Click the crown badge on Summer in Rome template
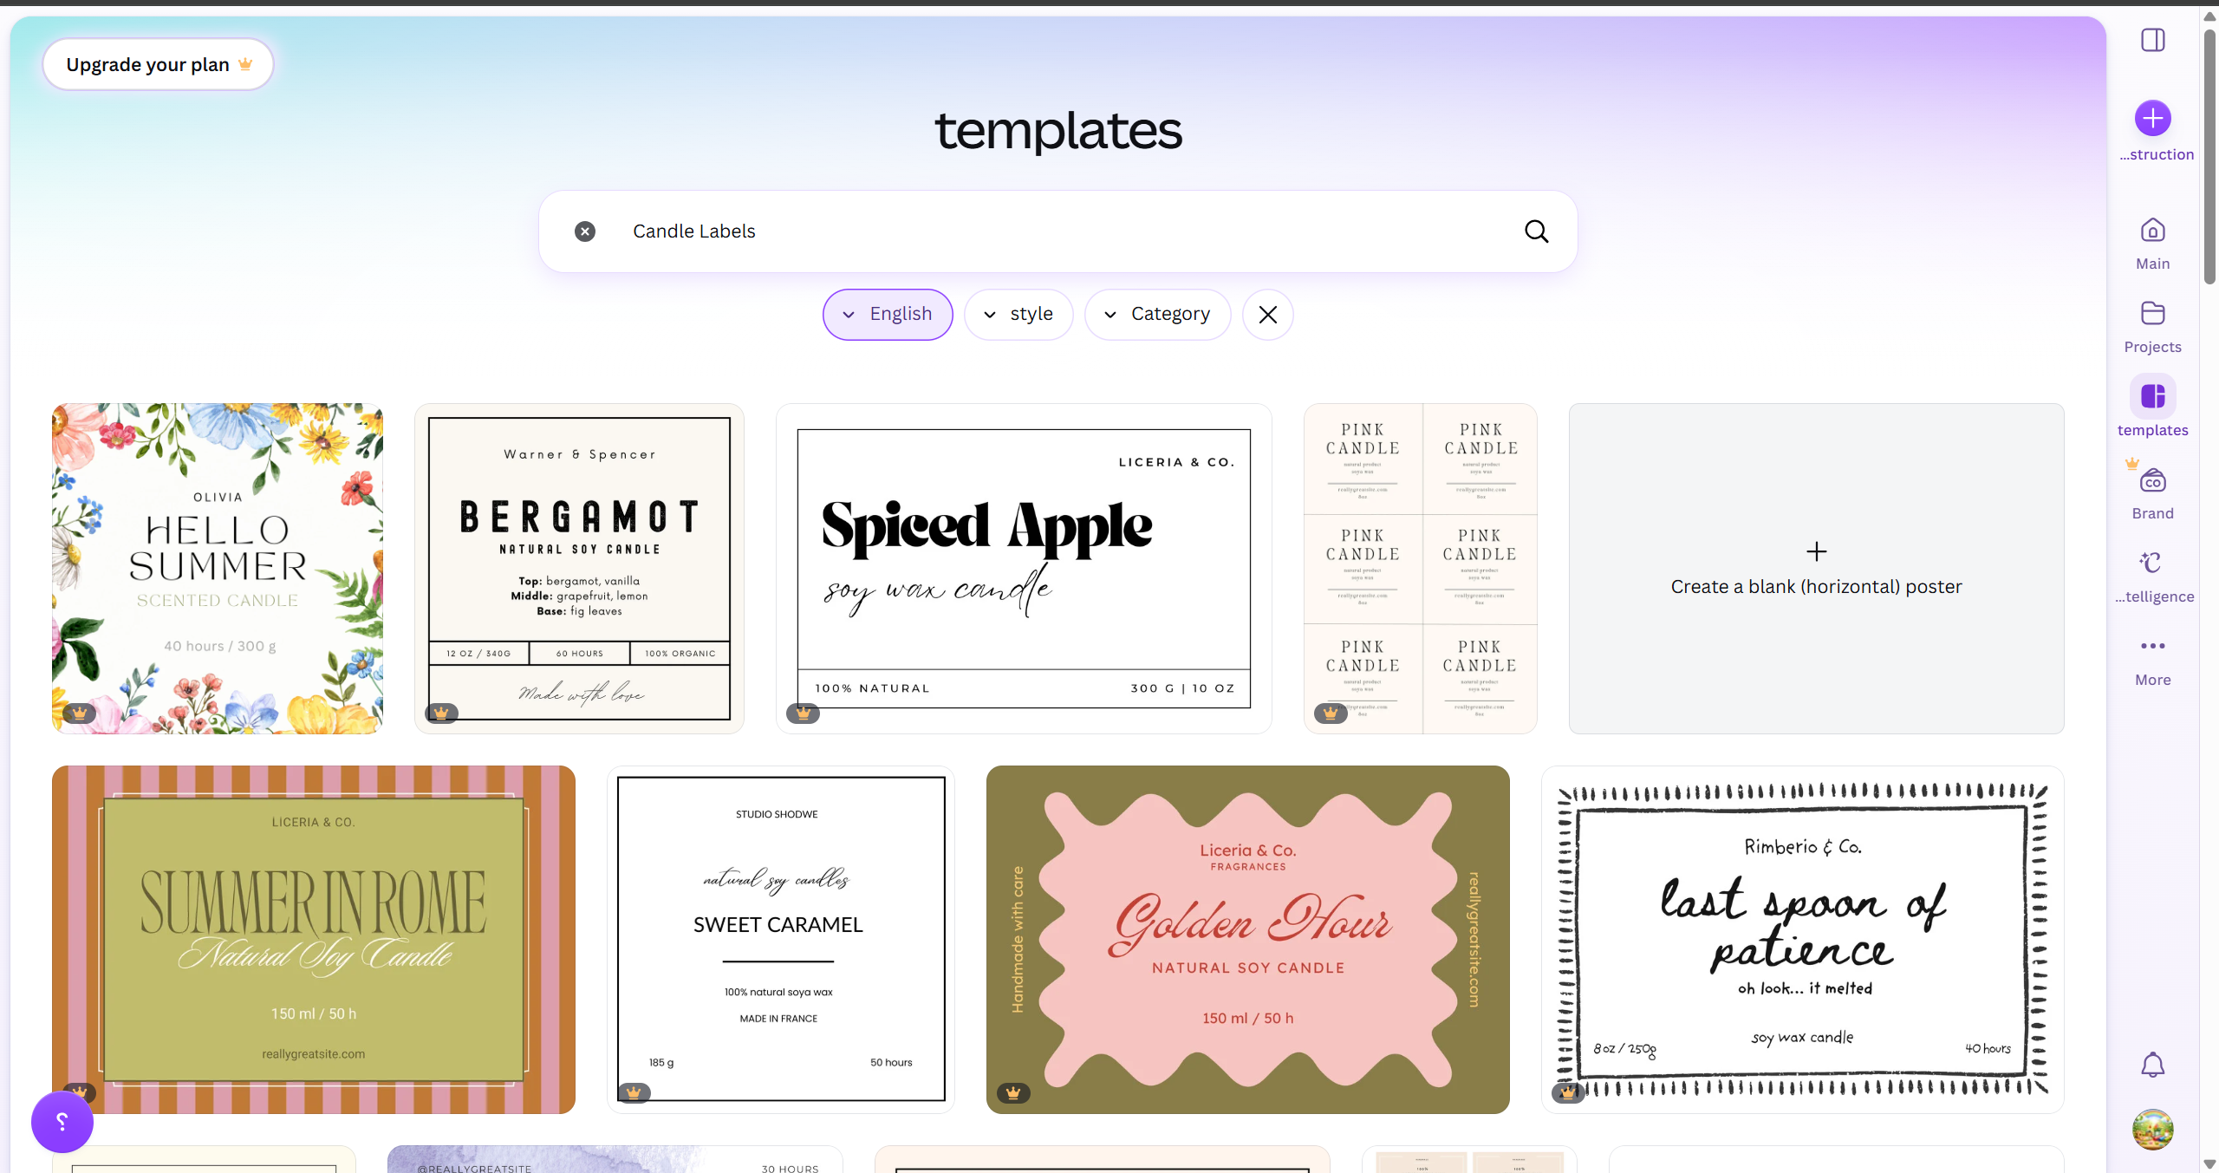This screenshot has width=2219, height=1173. pos(79,1091)
